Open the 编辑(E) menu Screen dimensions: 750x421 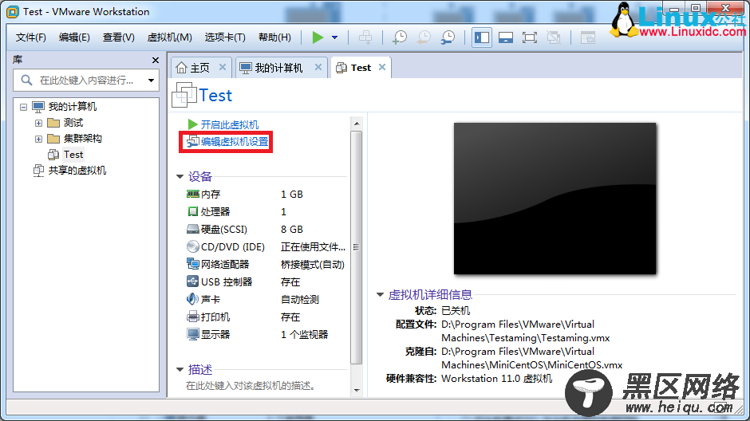(74, 37)
